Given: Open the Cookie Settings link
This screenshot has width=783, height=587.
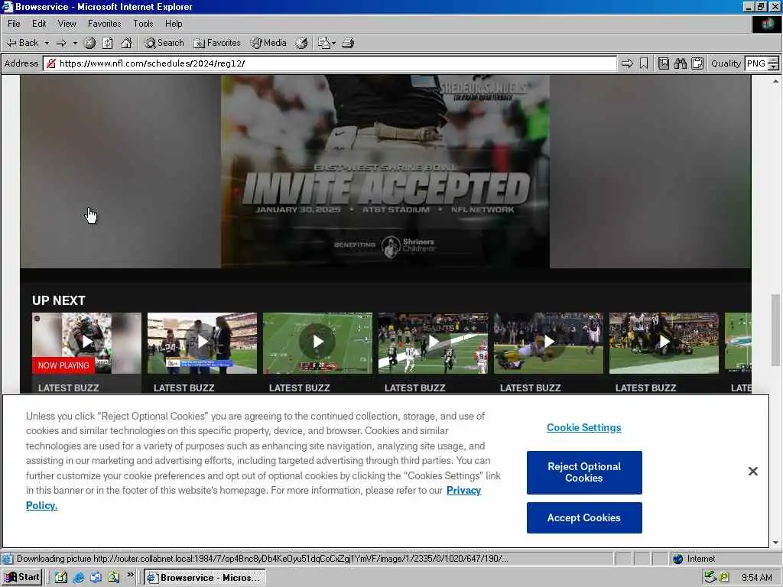Looking at the screenshot, I should 583,428.
